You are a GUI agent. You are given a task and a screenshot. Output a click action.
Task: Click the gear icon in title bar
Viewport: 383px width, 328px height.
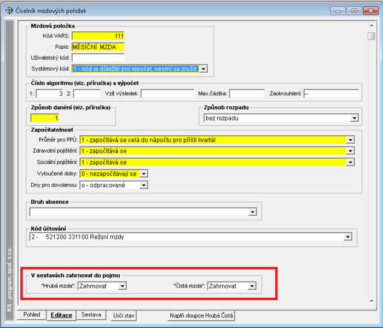(9, 10)
